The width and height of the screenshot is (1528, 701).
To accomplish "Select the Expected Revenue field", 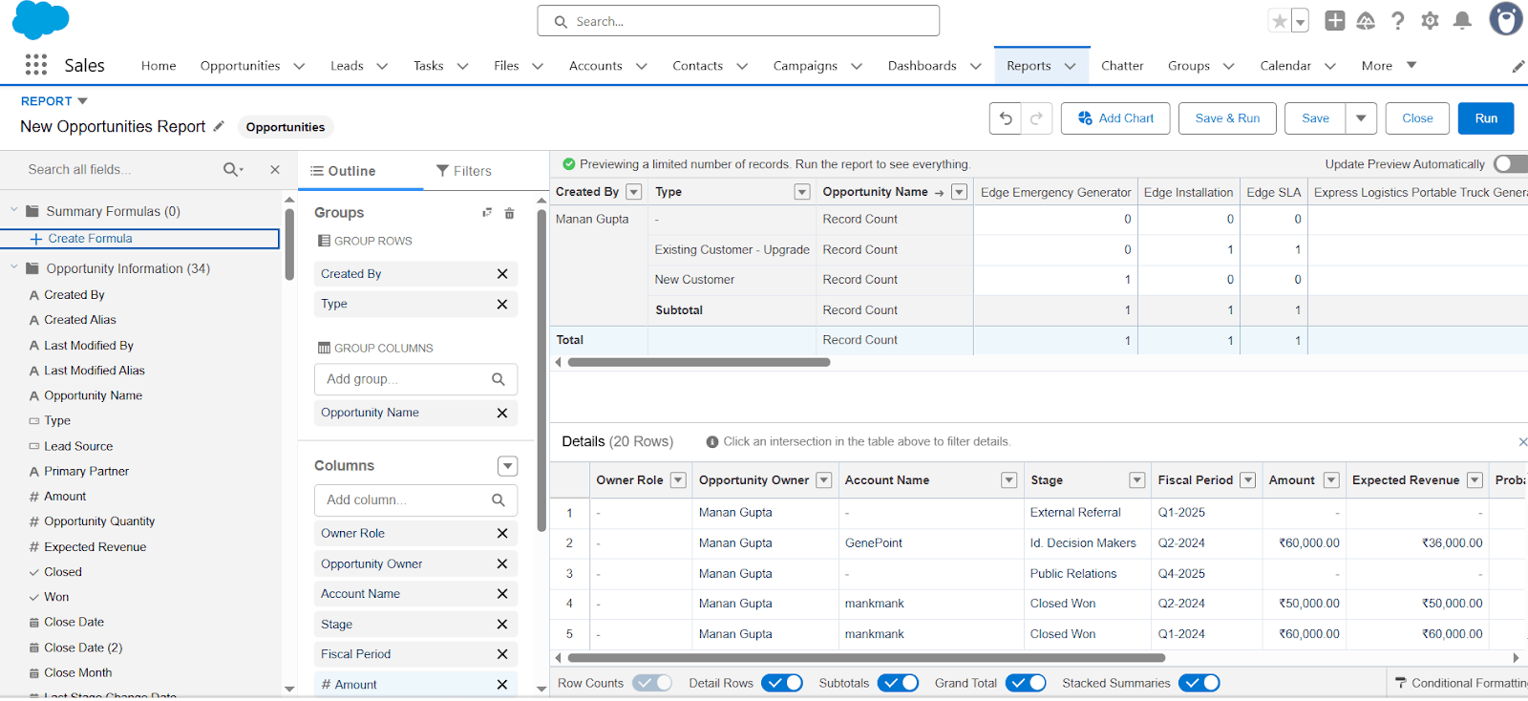I will pyautogui.click(x=95, y=547).
